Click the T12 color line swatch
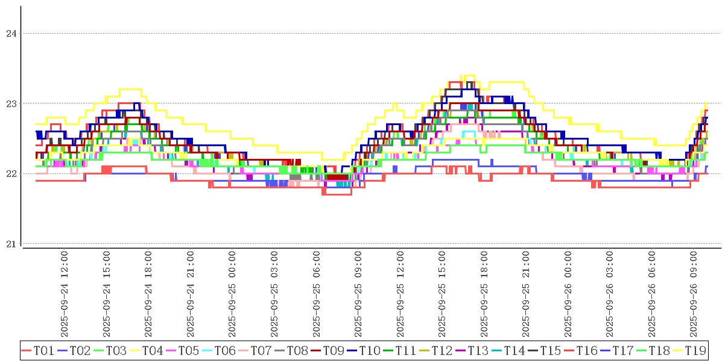The width and height of the screenshot is (728, 361). click(424, 350)
